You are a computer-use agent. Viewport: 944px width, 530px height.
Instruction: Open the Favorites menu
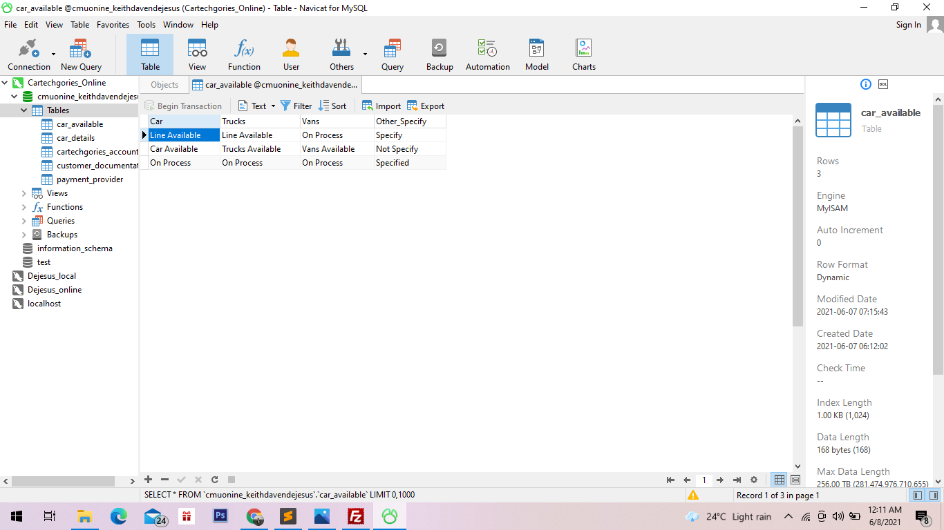(113, 25)
